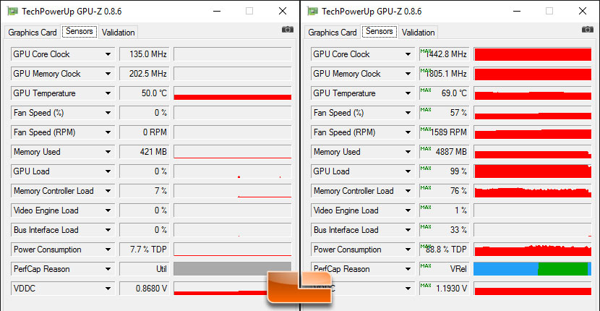Open GPU Temperature dropdown in left window
Image resolution: width=600 pixels, height=311 pixels.
click(108, 93)
